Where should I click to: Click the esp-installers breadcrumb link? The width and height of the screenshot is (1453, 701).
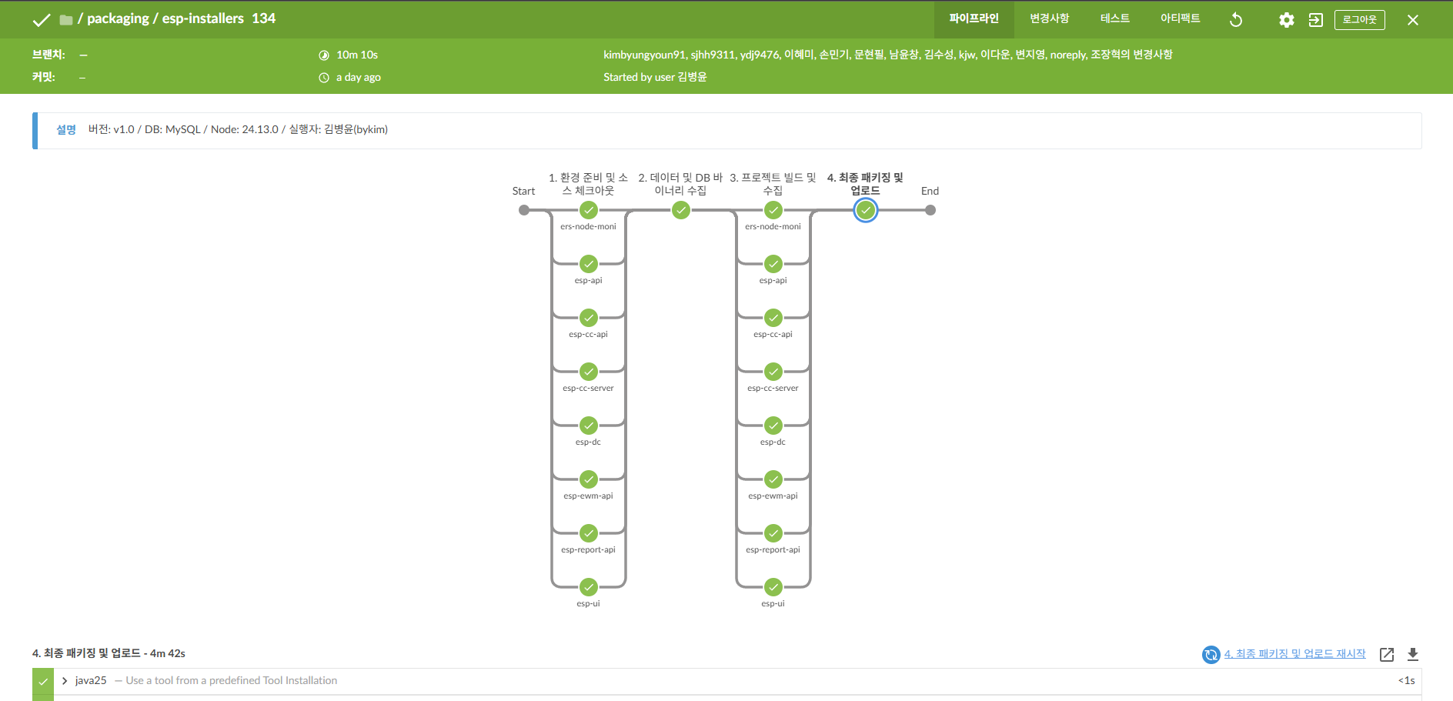[x=203, y=18]
